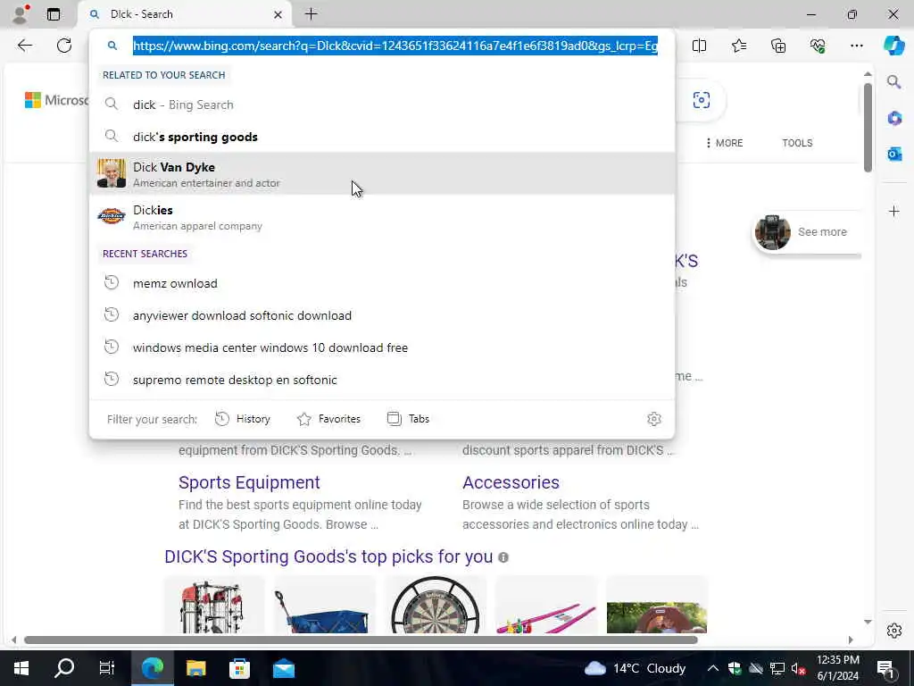
Task: Open a new browser tab
Action: coord(312,14)
